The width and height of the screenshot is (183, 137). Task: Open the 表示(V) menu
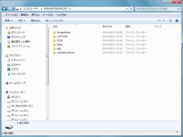click(x=35, y=15)
